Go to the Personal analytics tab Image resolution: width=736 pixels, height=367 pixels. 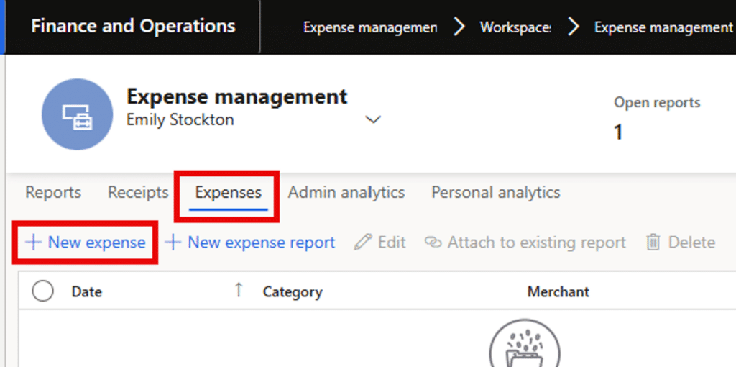click(495, 193)
